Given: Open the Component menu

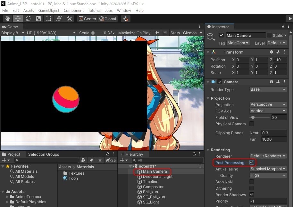Looking at the screenshot, I should [74, 11].
